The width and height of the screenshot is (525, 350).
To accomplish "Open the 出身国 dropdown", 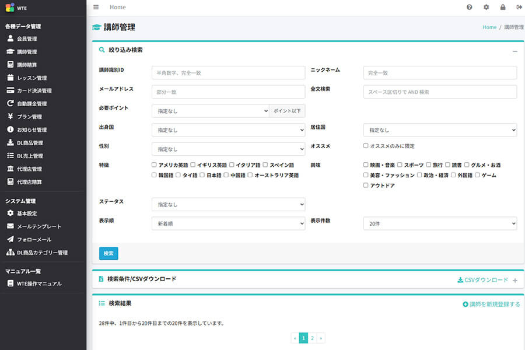I will coord(228,129).
